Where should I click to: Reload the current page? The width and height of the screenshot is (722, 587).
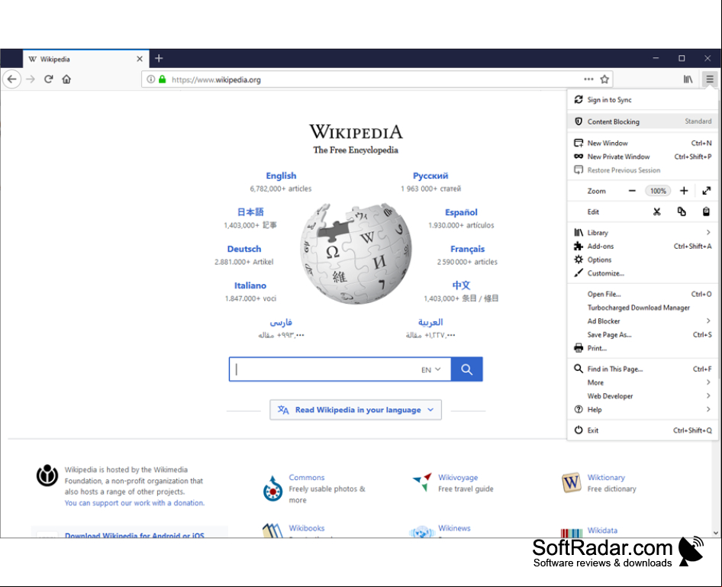48,79
